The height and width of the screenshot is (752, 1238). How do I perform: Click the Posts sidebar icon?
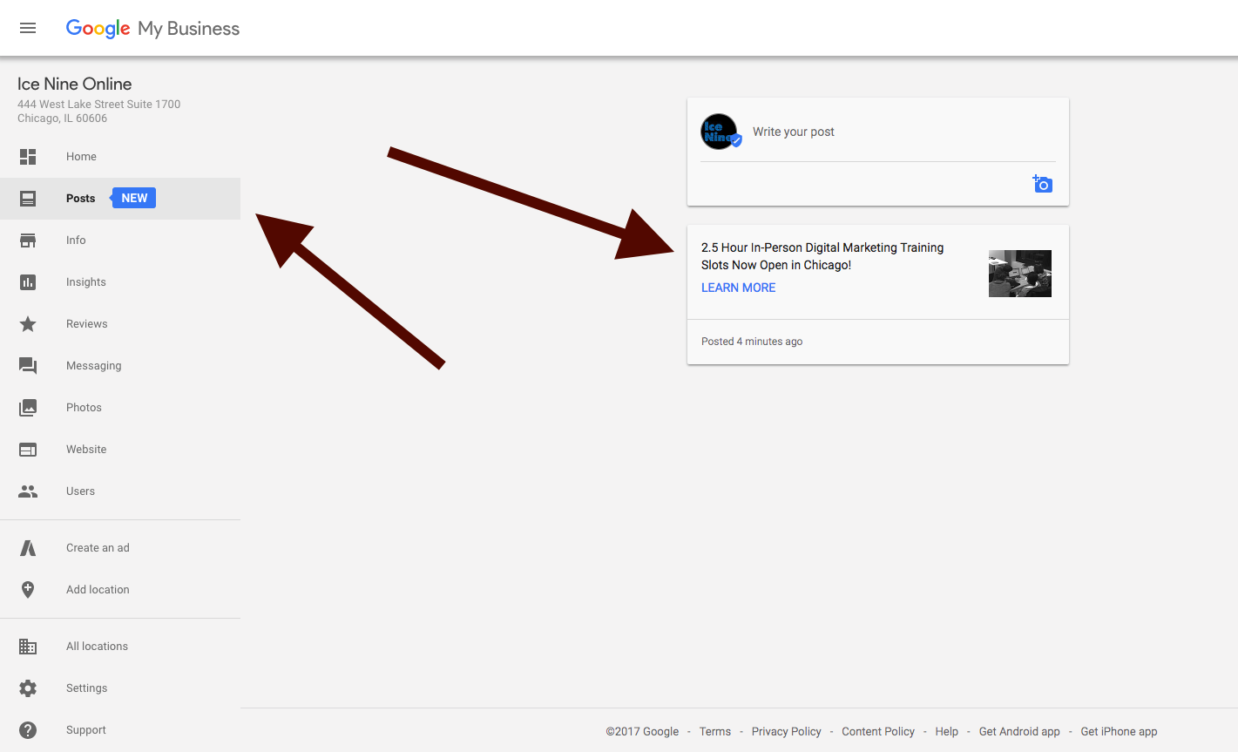pos(28,199)
